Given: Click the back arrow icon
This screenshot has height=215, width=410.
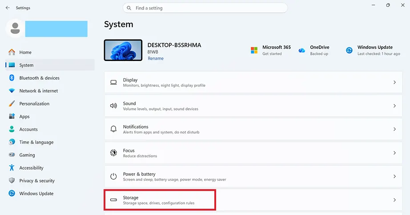Looking at the screenshot, I should (8, 8).
